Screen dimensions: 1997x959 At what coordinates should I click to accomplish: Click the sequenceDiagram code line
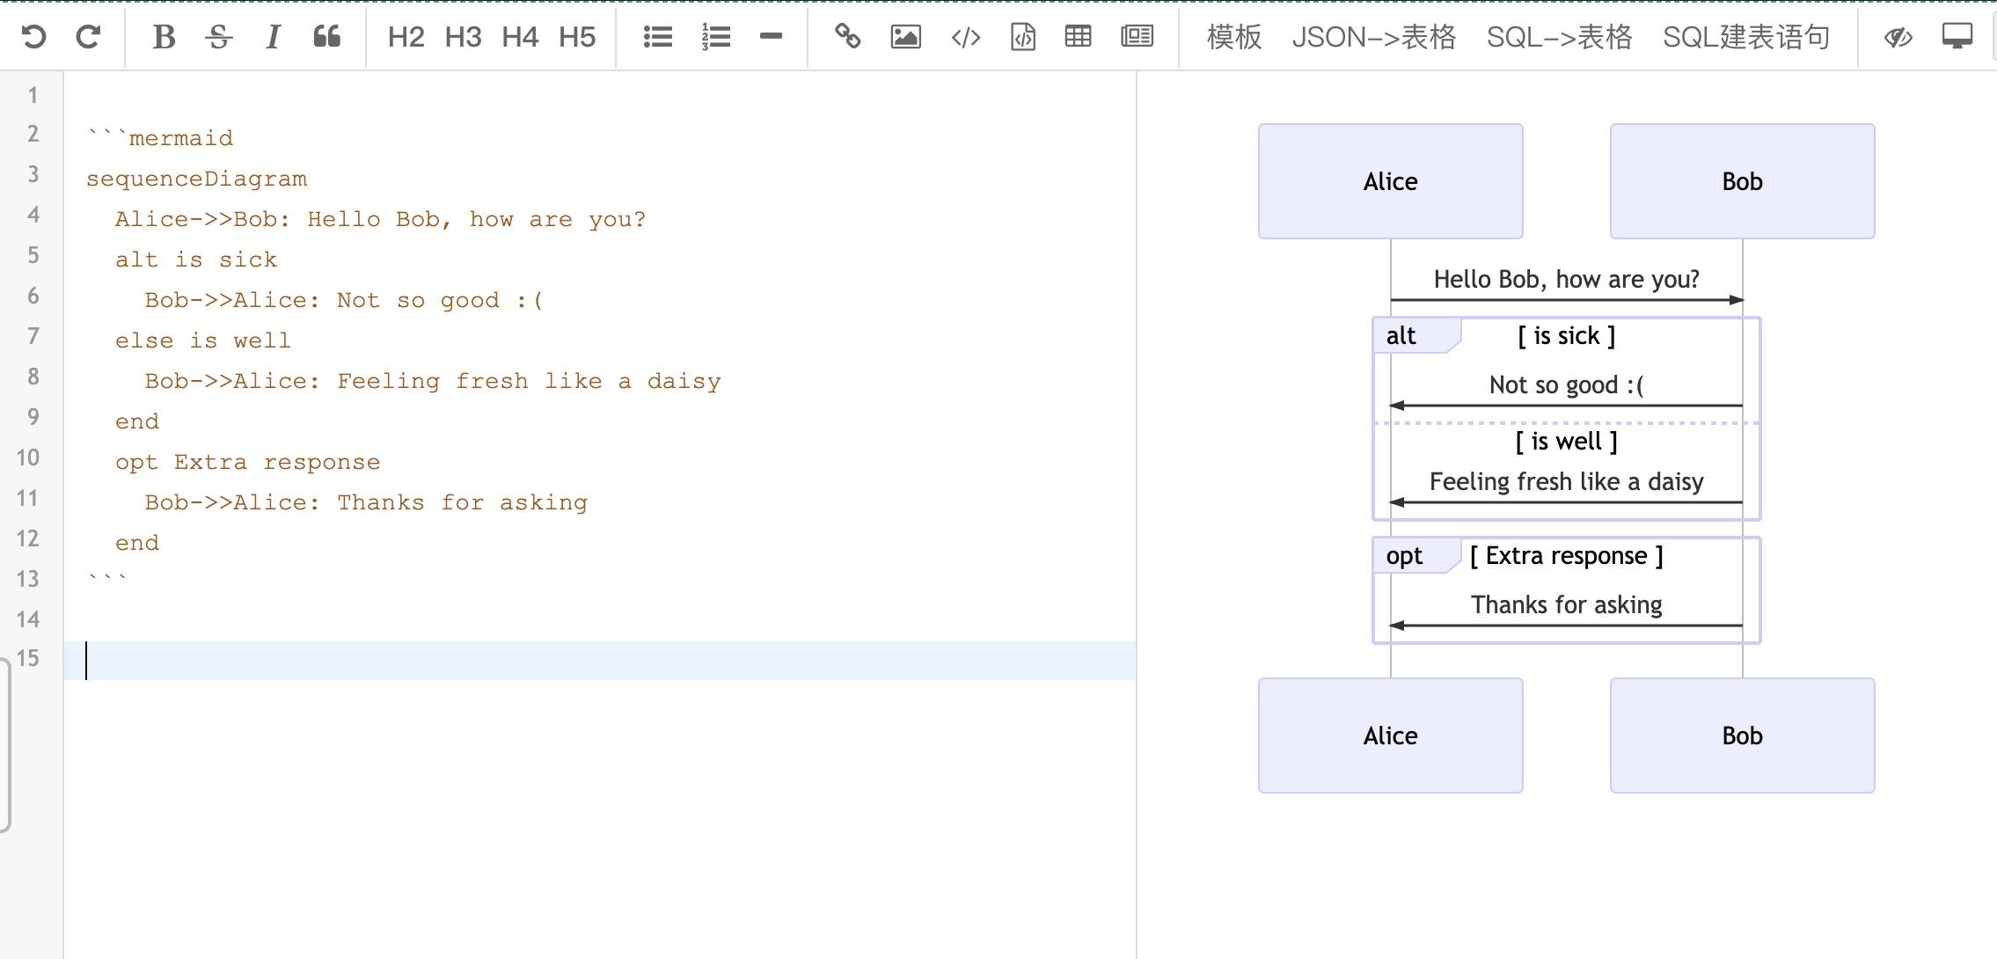(196, 179)
